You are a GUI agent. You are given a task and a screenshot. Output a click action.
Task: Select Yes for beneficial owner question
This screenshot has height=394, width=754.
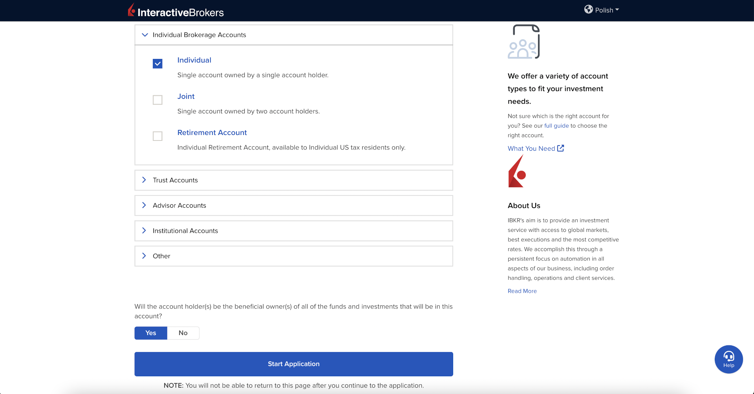[x=151, y=333]
